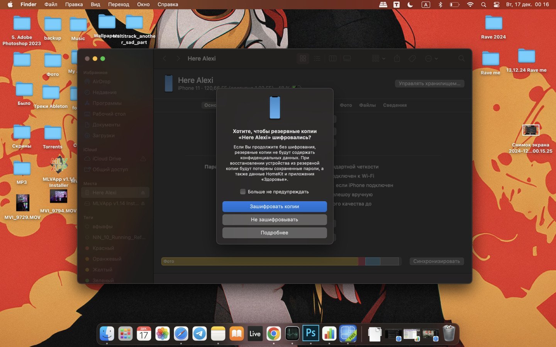The image size is (556, 347).
Task: Click the Finder tags toolbar icon
Action: pos(412,59)
